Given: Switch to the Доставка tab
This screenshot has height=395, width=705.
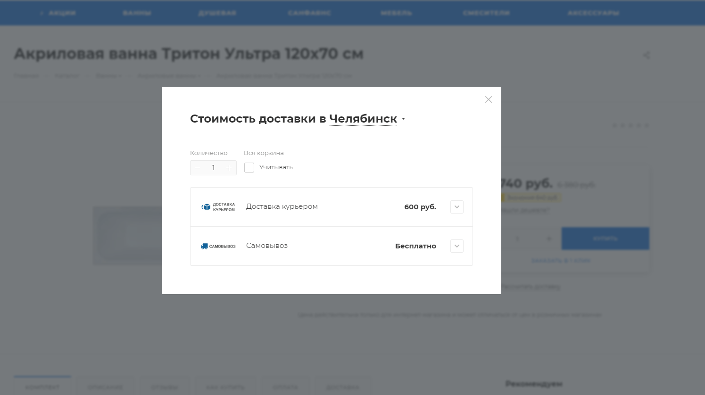Looking at the screenshot, I should click(x=342, y=387).
